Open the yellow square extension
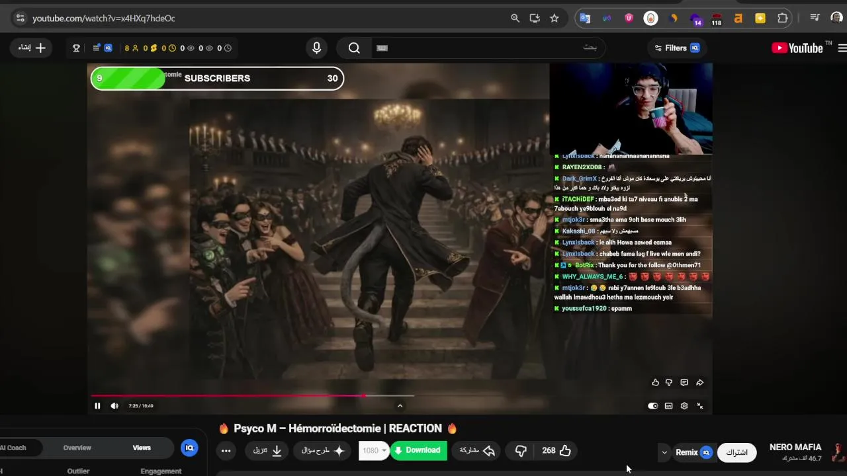 coord(760,19)
